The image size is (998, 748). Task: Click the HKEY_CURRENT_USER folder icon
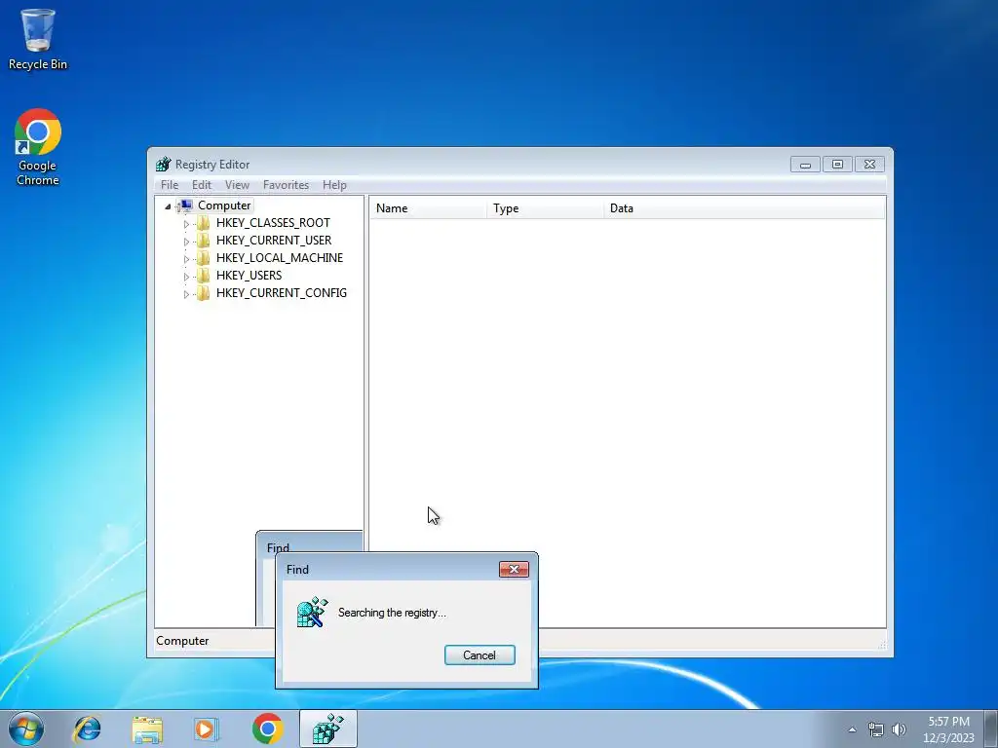[x=203, y=241]
